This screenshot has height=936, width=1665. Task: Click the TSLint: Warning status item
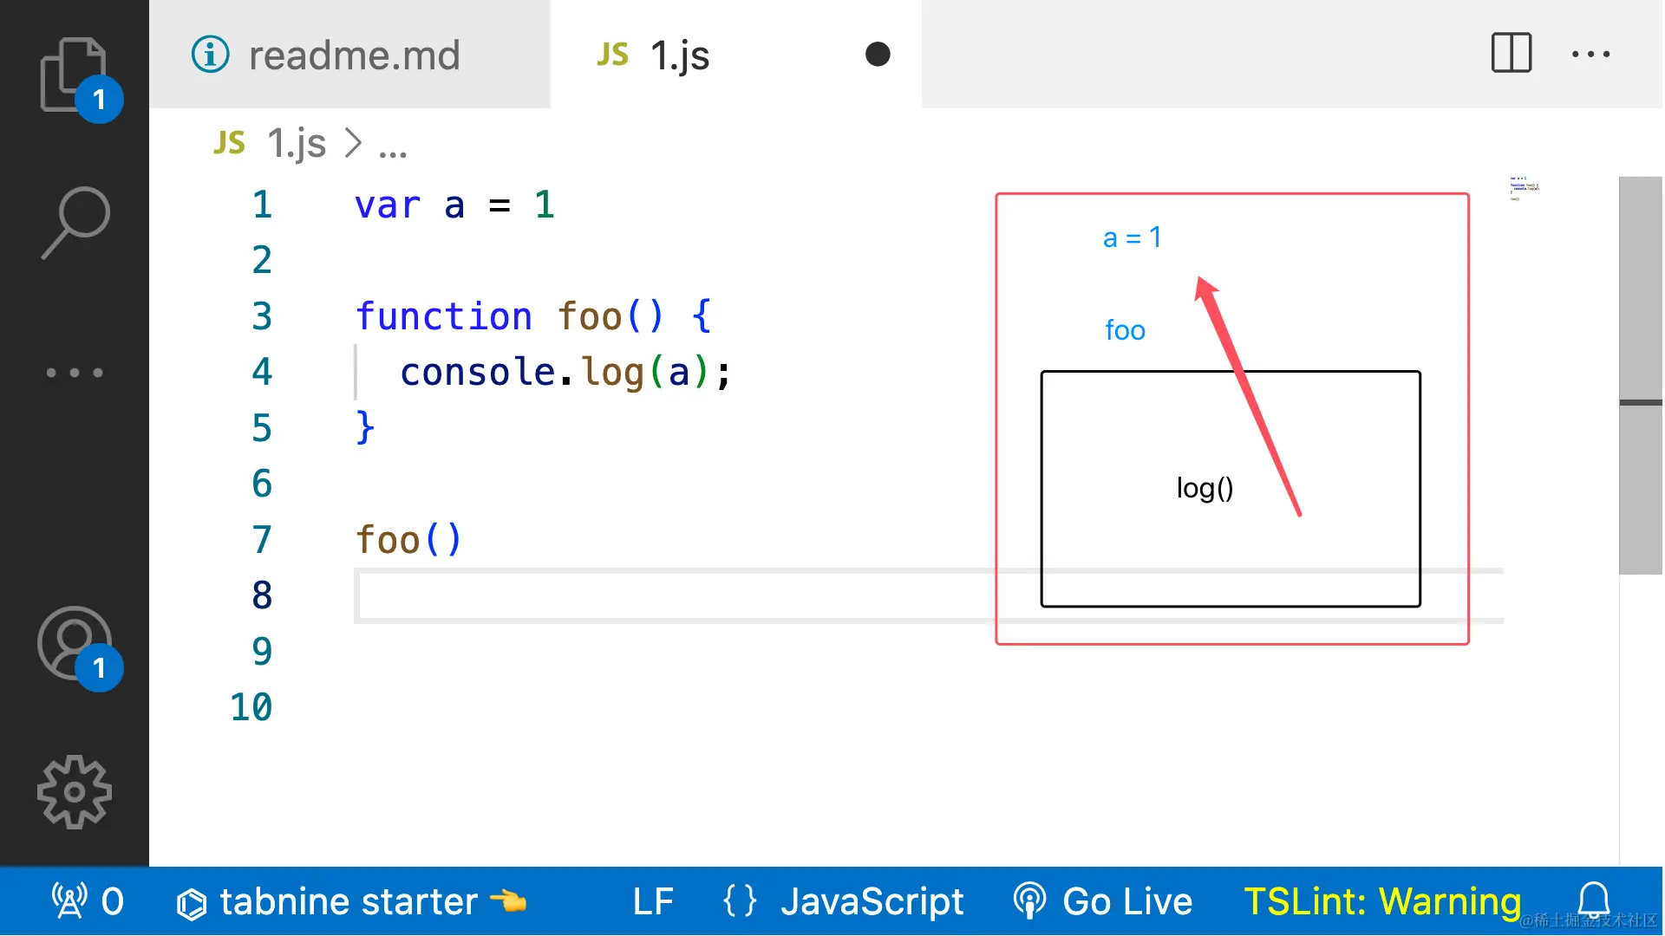pos(1382,901)
